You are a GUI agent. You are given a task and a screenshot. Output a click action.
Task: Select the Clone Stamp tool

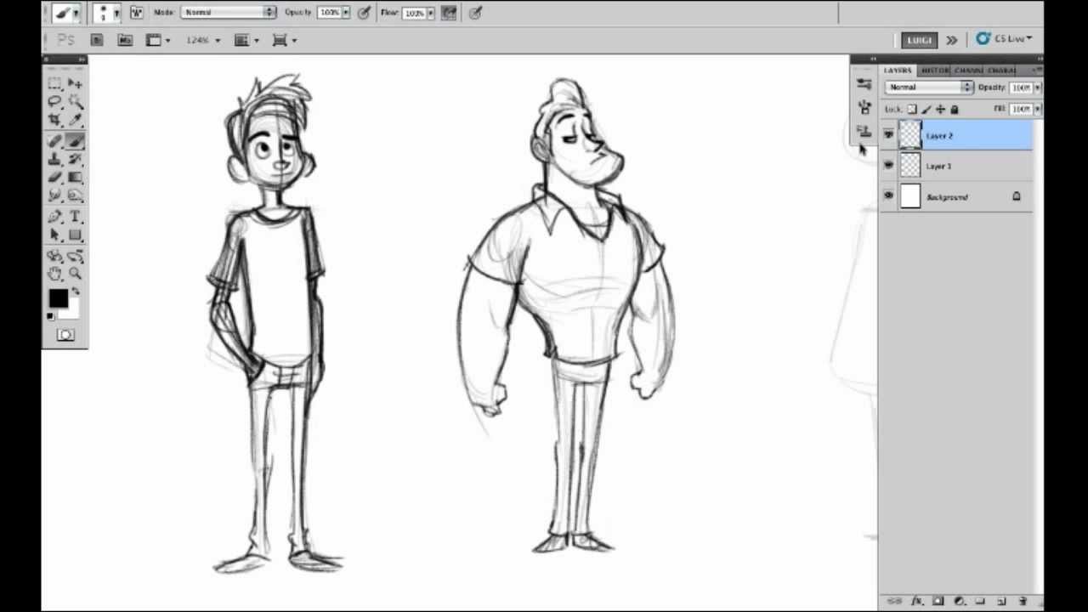coord(54,159)
